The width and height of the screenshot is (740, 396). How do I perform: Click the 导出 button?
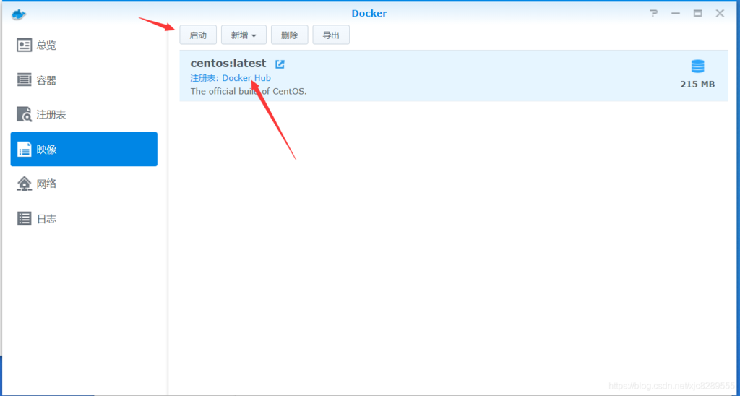[x=331, y=35]
